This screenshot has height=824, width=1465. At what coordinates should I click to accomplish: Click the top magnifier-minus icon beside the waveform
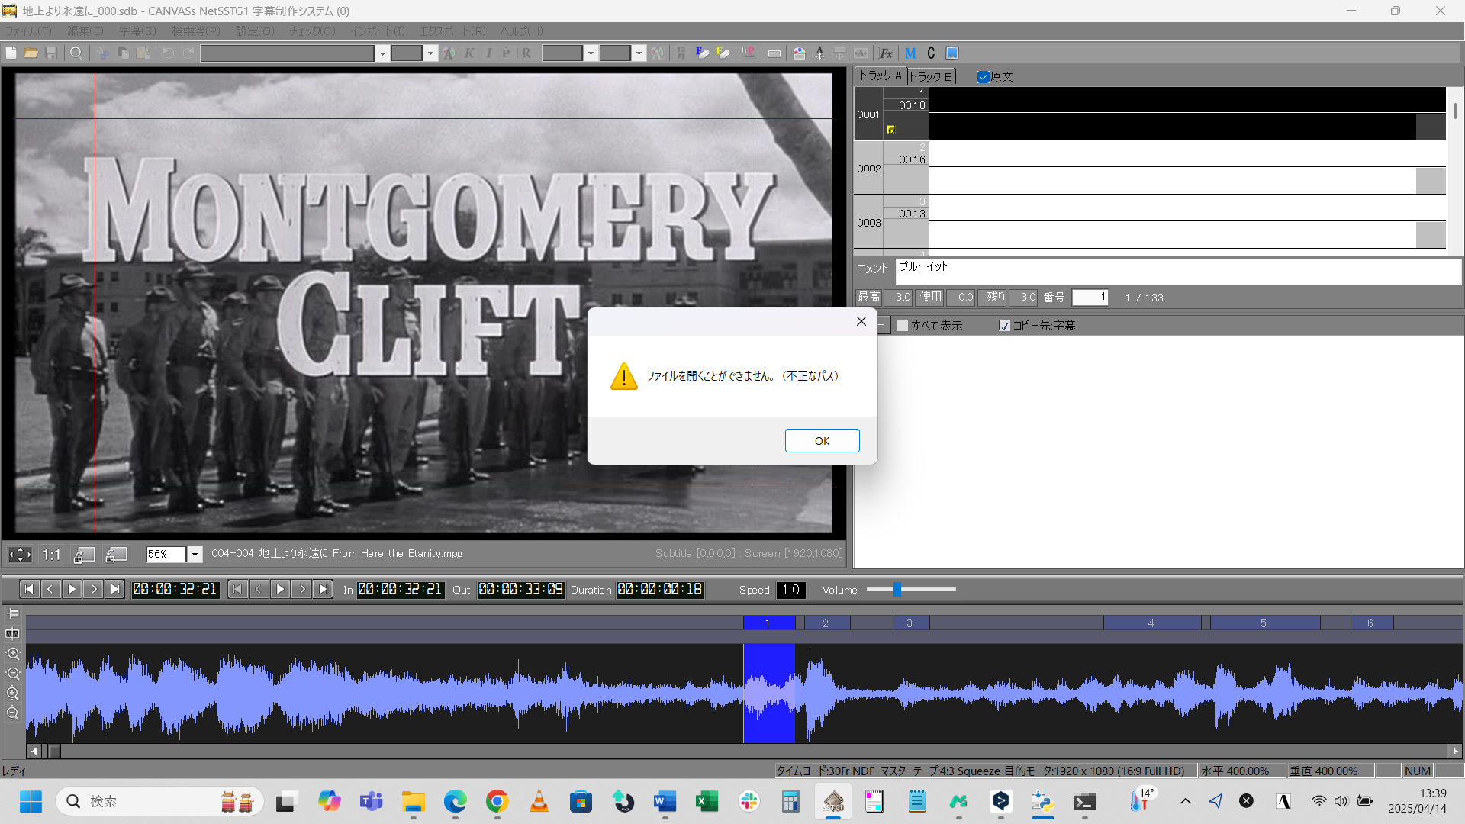[x=13, y=674]
